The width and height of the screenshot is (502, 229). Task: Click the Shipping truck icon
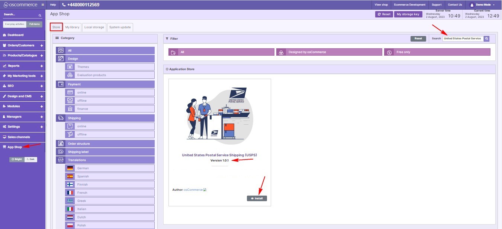[x=61, y=118]
